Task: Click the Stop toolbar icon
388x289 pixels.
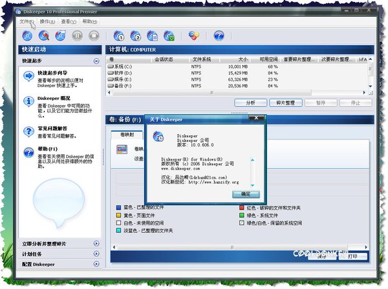Action: (94, 35)
